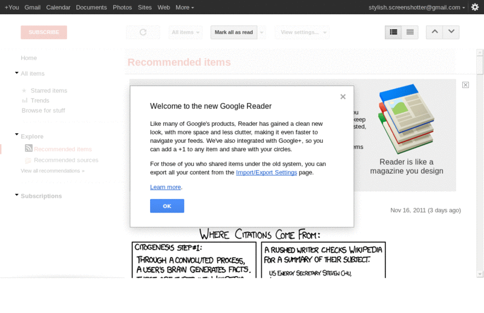This screenshot has width=484, height=313.
Task: Click the Recommended sources icon
Action: pos(28,160)
